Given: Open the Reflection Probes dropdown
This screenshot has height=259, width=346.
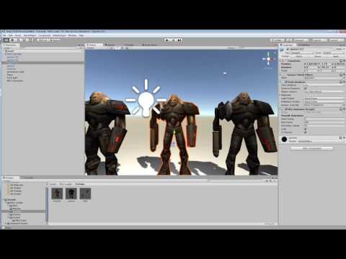Looking at the screenshot, I should point(324,101).
